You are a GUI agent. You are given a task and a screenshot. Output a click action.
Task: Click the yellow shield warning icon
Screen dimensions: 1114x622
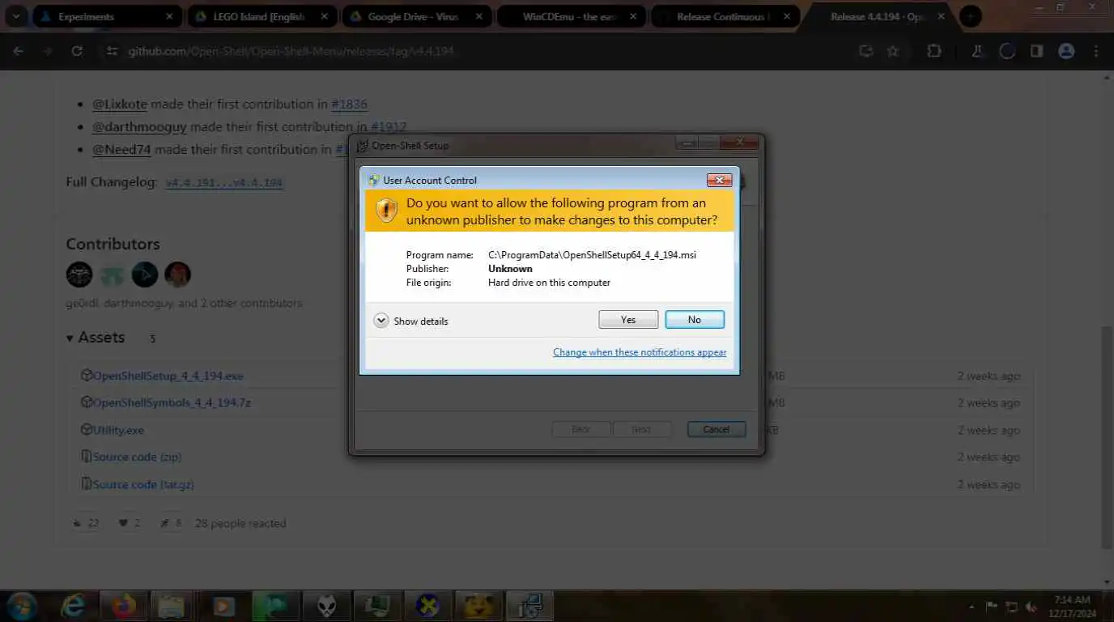pyautogui.click(x=386, y=211)
